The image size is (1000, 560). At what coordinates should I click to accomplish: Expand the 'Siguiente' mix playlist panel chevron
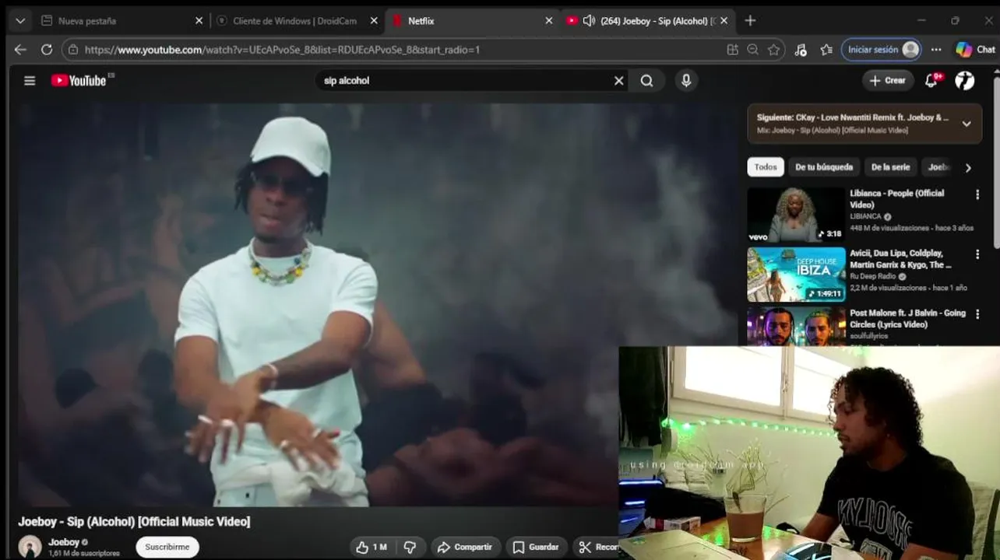click(967, 124)
